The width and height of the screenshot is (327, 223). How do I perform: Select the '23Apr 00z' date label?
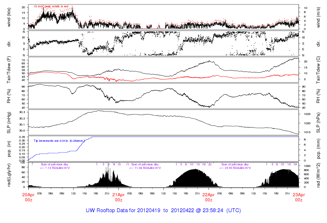pos(299,197)
